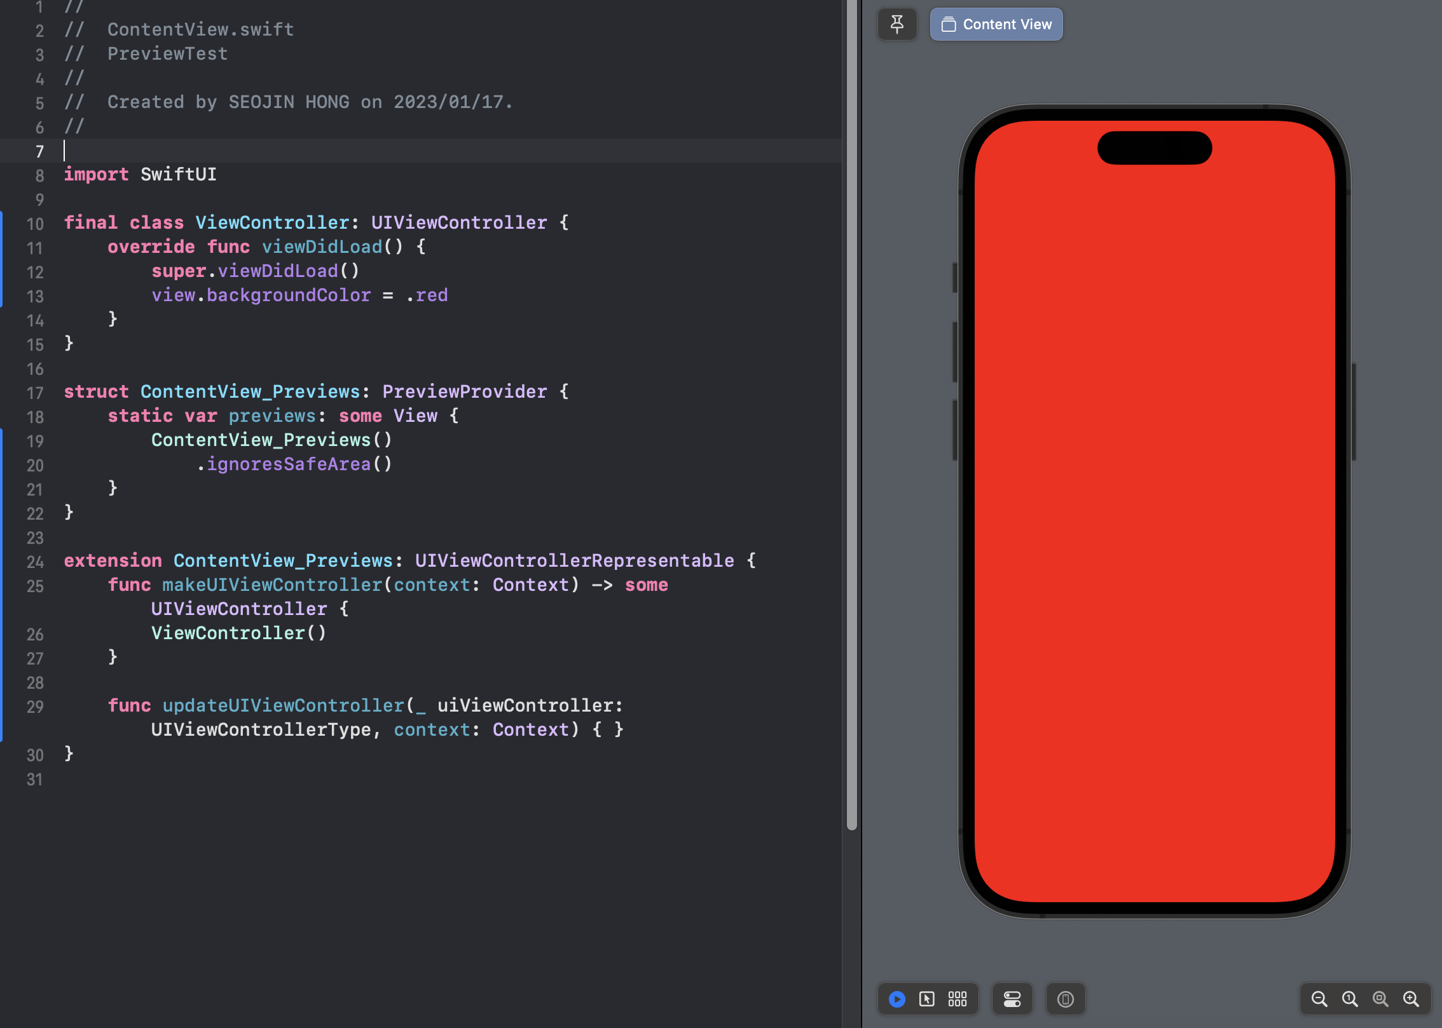Open preview variants grid
Screen dimensions: 1442x1028
click(958, 999)
